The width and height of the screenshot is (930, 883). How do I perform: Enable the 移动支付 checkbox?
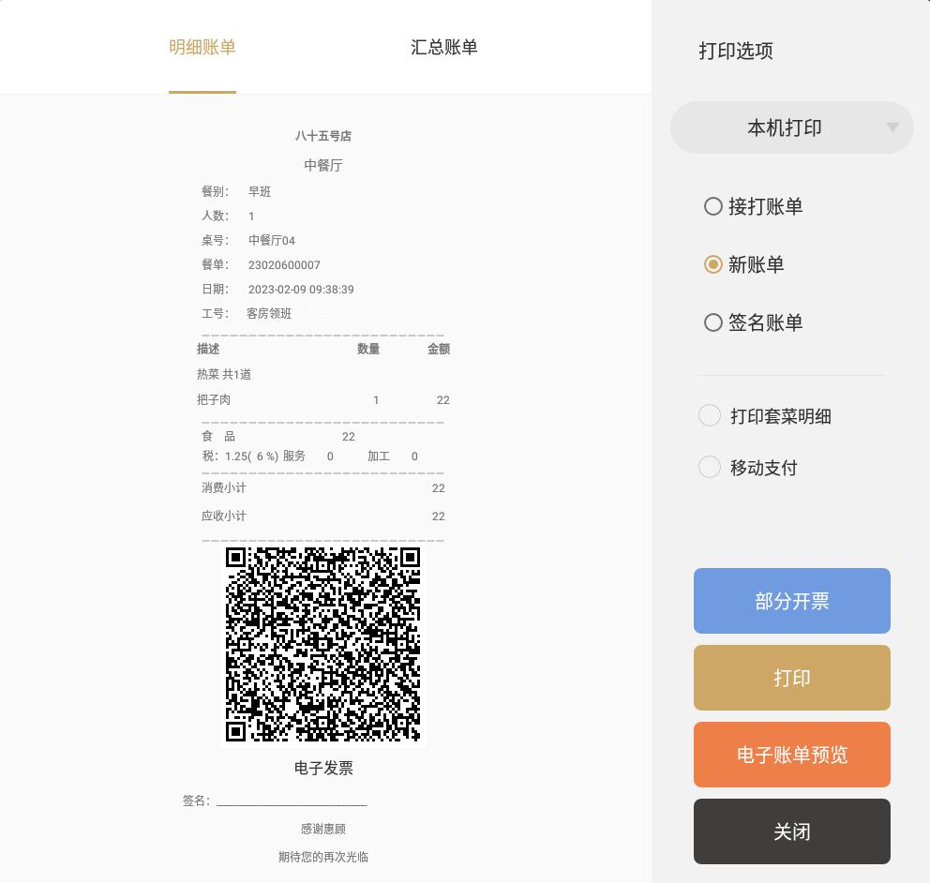pyautogui.click(x=710, y=468)
